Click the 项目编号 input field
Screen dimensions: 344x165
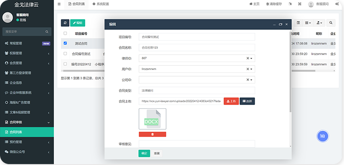coord(197,37)
